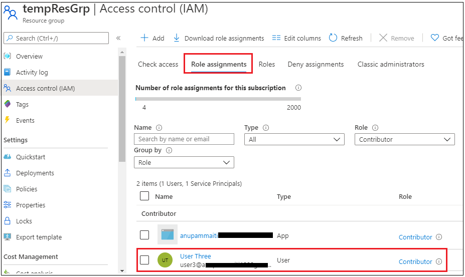Click info icon beside User Three's Contributor role
Image resolution: width=465 pixels, height=277 pixels.
point(439,261)
